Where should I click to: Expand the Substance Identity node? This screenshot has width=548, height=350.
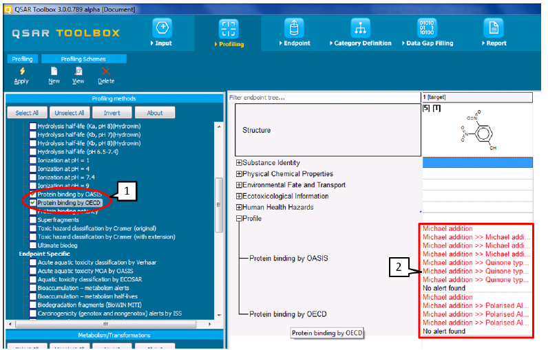(239, 162)
